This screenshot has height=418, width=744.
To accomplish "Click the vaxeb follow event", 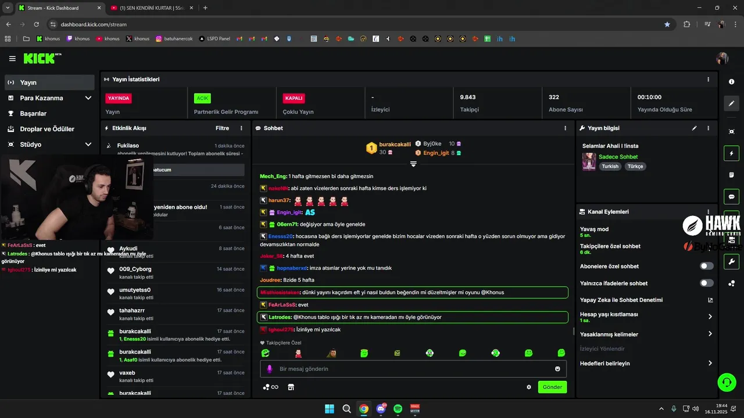I will (x=175, y=376).
